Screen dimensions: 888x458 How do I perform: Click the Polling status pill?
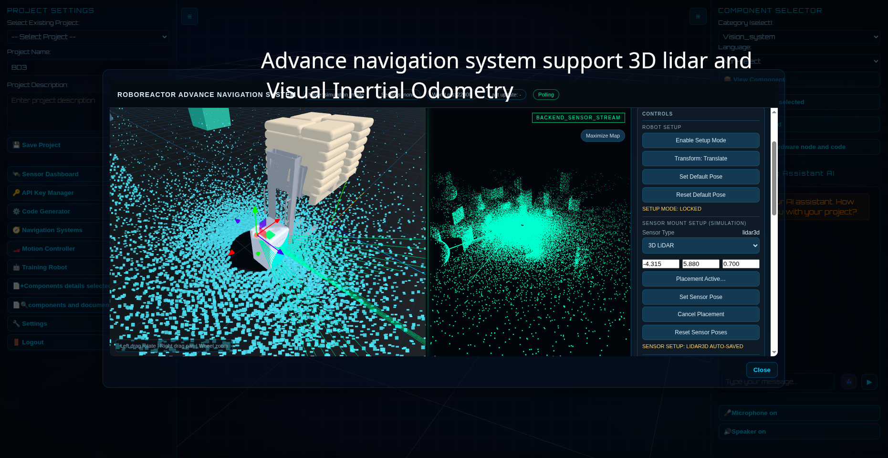[x=546, y=95]
